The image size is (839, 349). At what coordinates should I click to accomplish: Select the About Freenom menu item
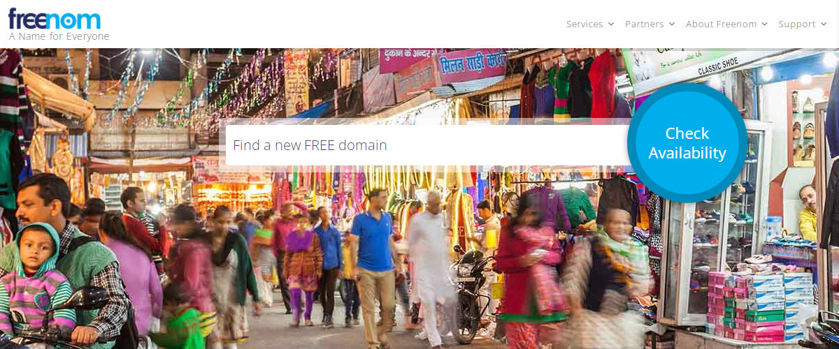pyautogui.click(x=721, y=24)
